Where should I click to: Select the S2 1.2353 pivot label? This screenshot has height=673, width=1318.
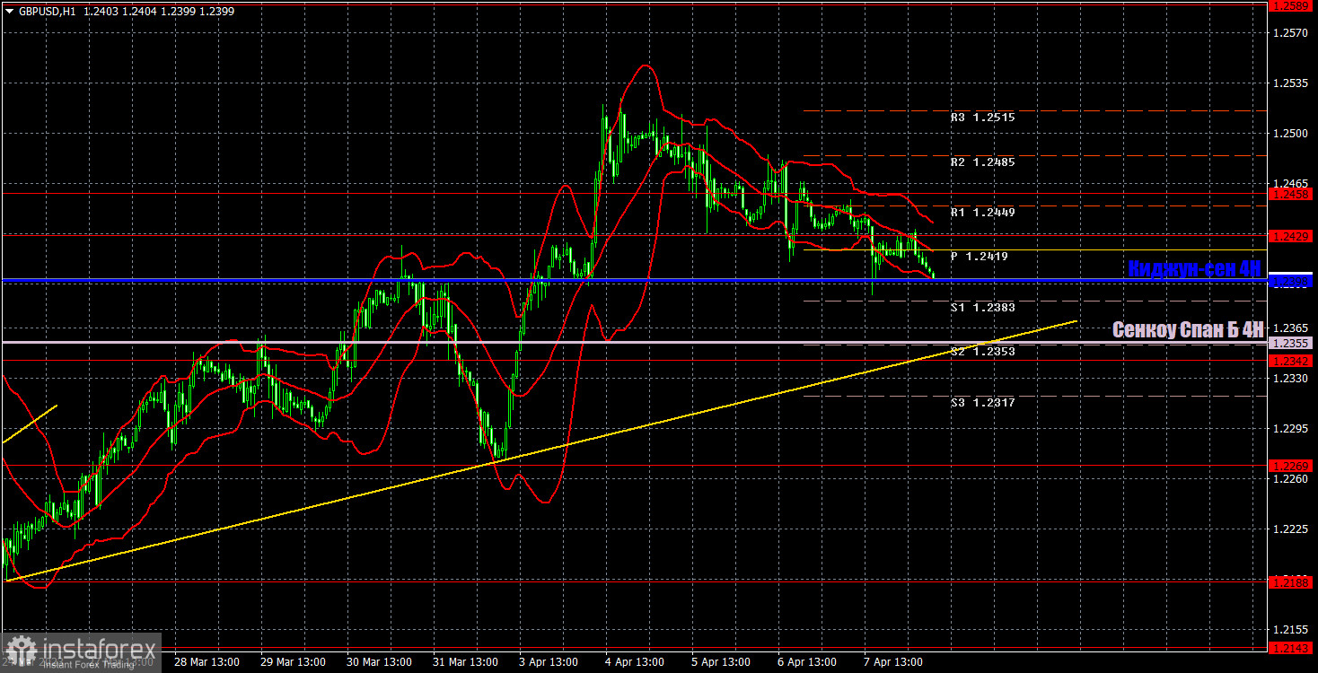pyautogui.click(x=983, y=352)
